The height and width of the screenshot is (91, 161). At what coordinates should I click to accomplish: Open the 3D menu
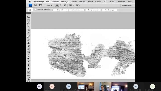[x=105, y=2]
